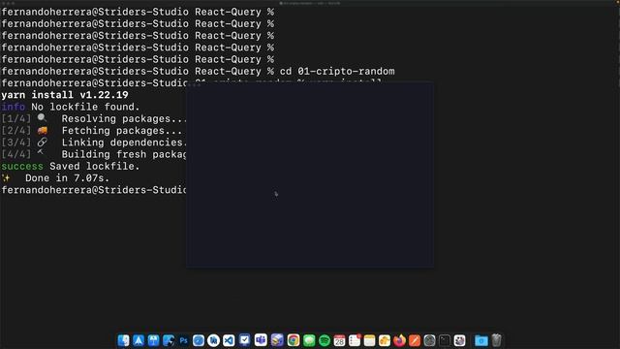Open the checkmark tasks app in dock
The width and height of the screenshot is (620, 349).
[x=245, y=340]
